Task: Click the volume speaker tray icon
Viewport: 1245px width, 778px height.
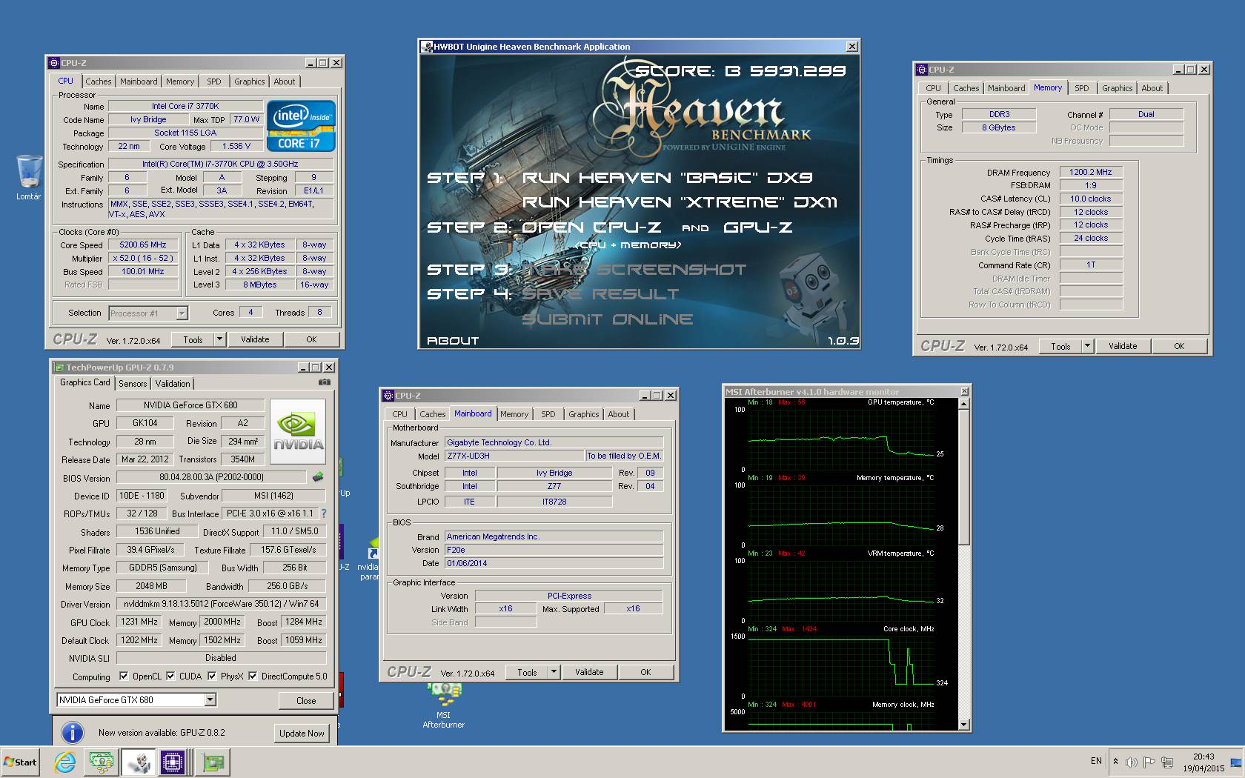Action: tap(1132, 762)
